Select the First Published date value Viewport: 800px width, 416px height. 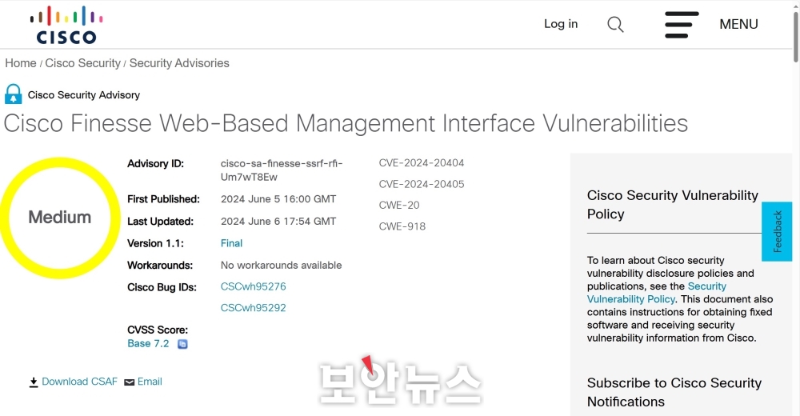click(x=278, y=199)
